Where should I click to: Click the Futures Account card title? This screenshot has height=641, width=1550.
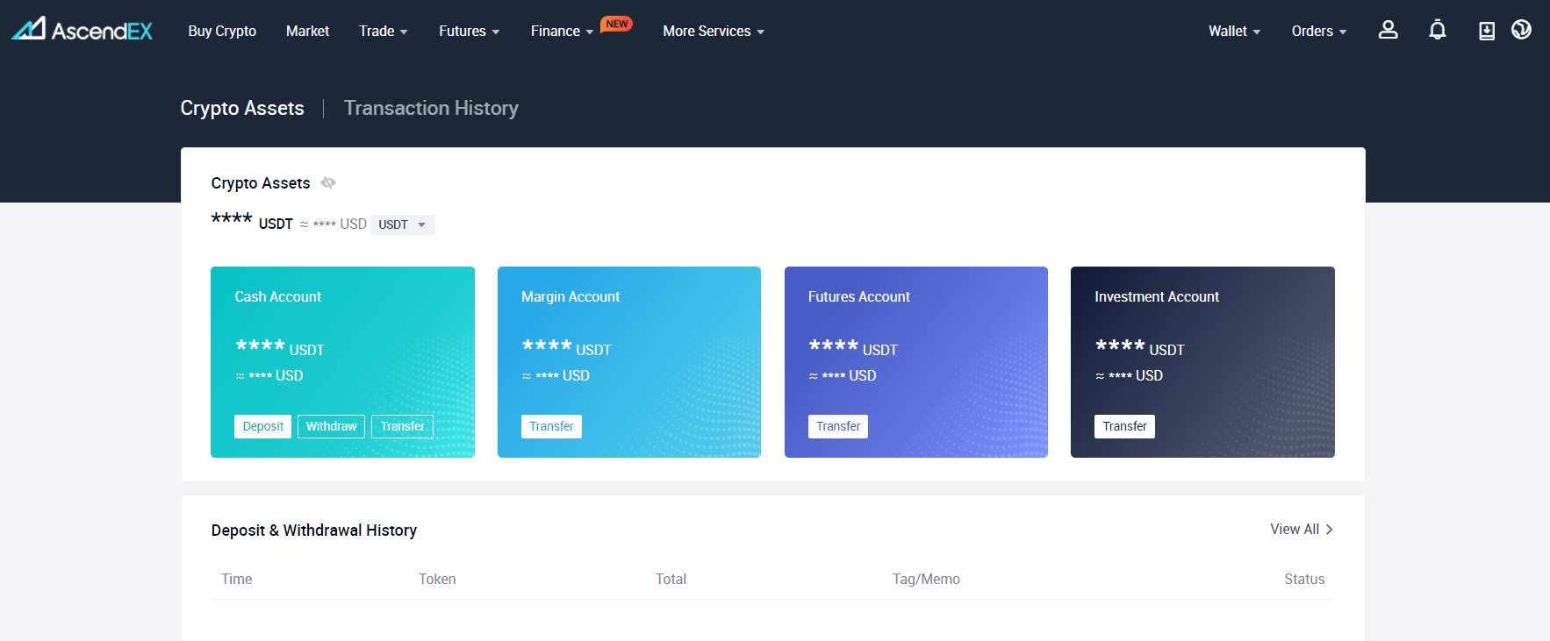coord(858,296)
